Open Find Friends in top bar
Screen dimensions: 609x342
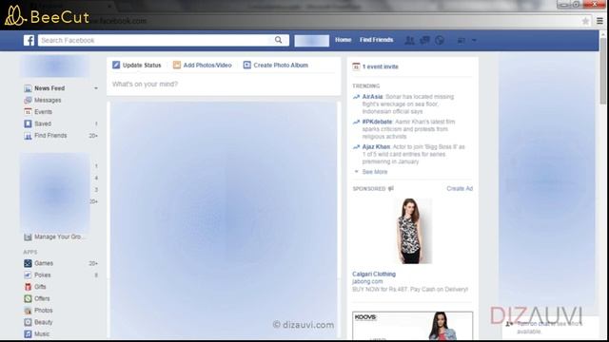pos(377,40)
